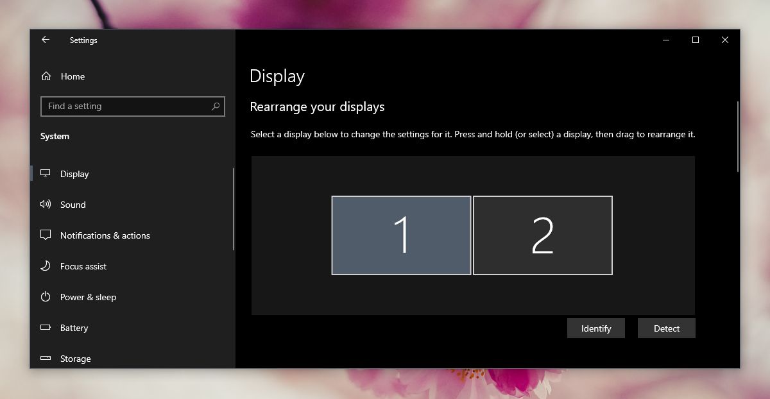Click the Storage drive icon
Viewport: 770px width, 399px height.
pyautogui.click(x=46, y=358)
